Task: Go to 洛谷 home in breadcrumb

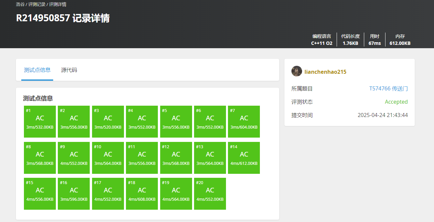Action: [x=20, y=5]
